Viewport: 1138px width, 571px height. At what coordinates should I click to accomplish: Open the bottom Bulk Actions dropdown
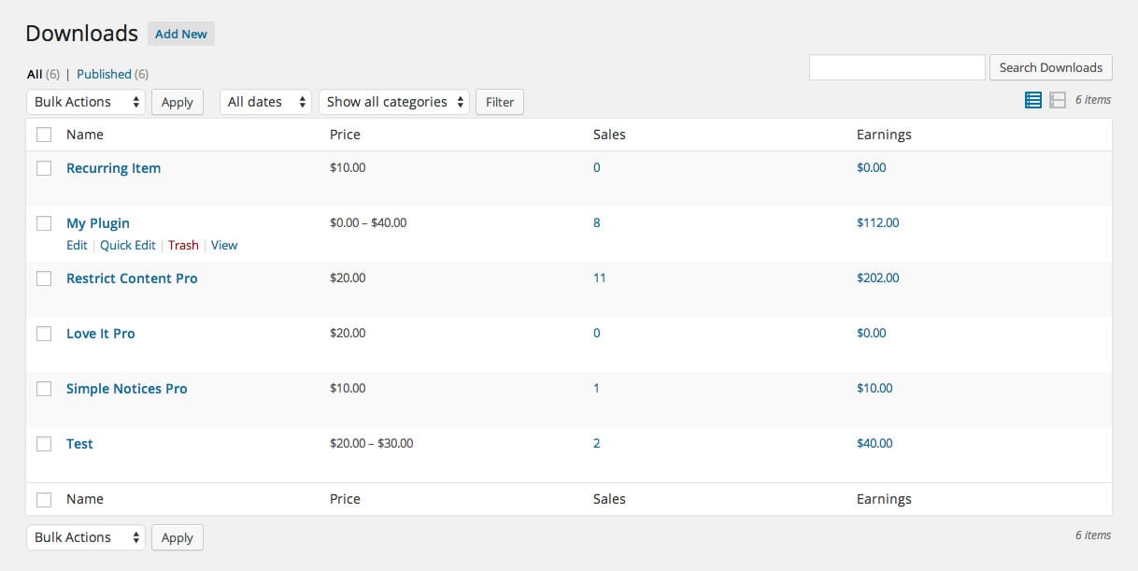86,537
